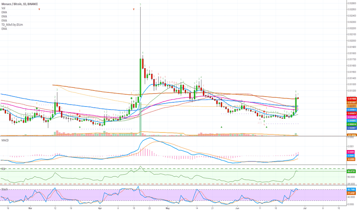Select the Vol indicator label
The image size is (357, 210).
[3, 8]
